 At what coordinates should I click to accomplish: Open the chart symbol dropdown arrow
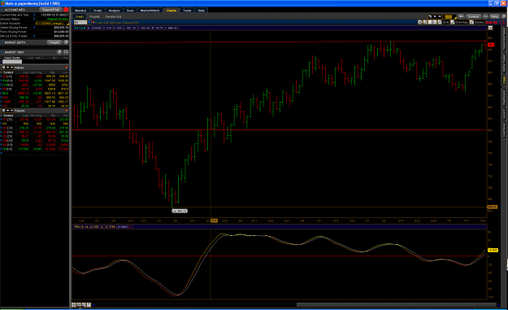[89, 22]
